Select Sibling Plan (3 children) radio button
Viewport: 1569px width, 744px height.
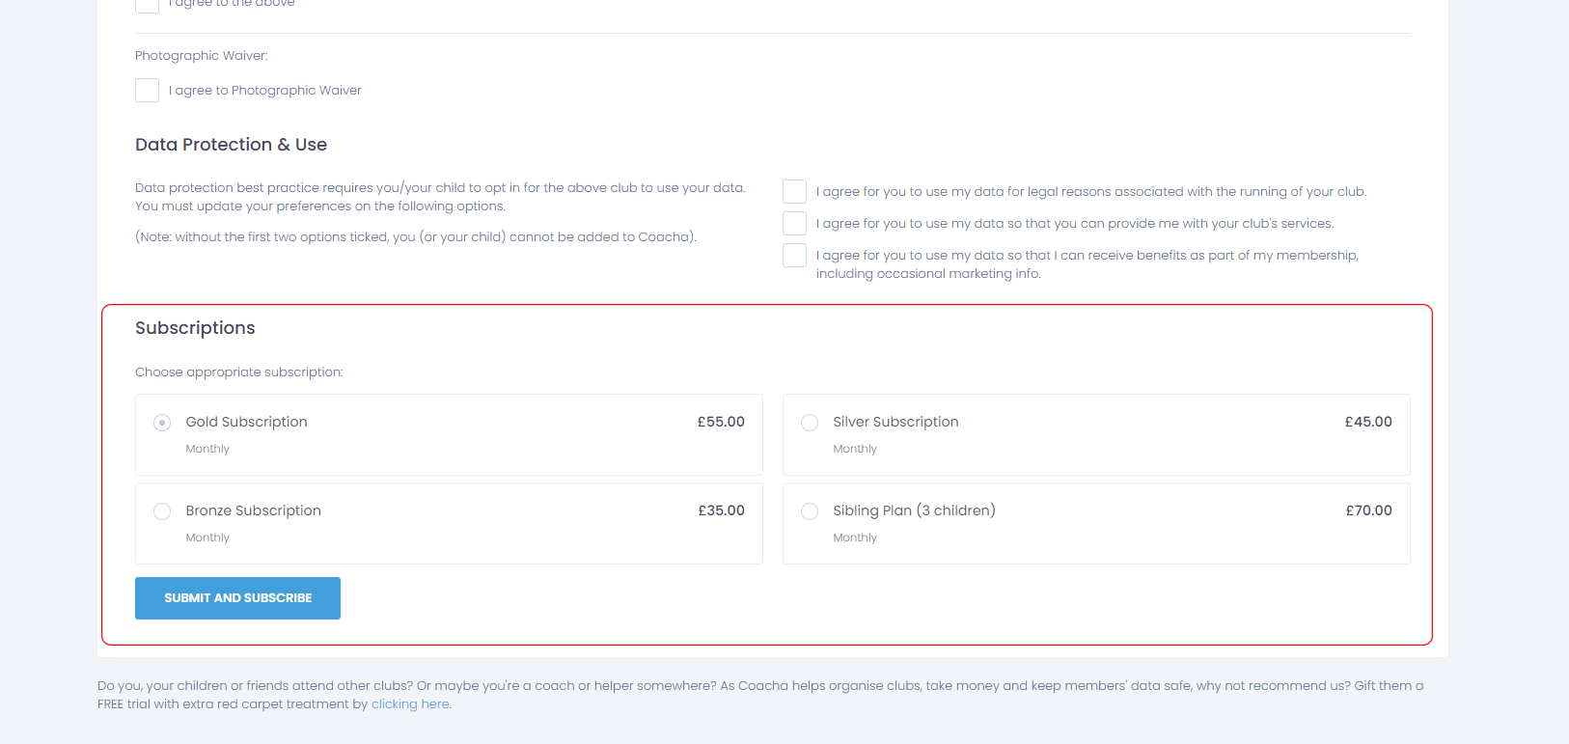(810, 511)
